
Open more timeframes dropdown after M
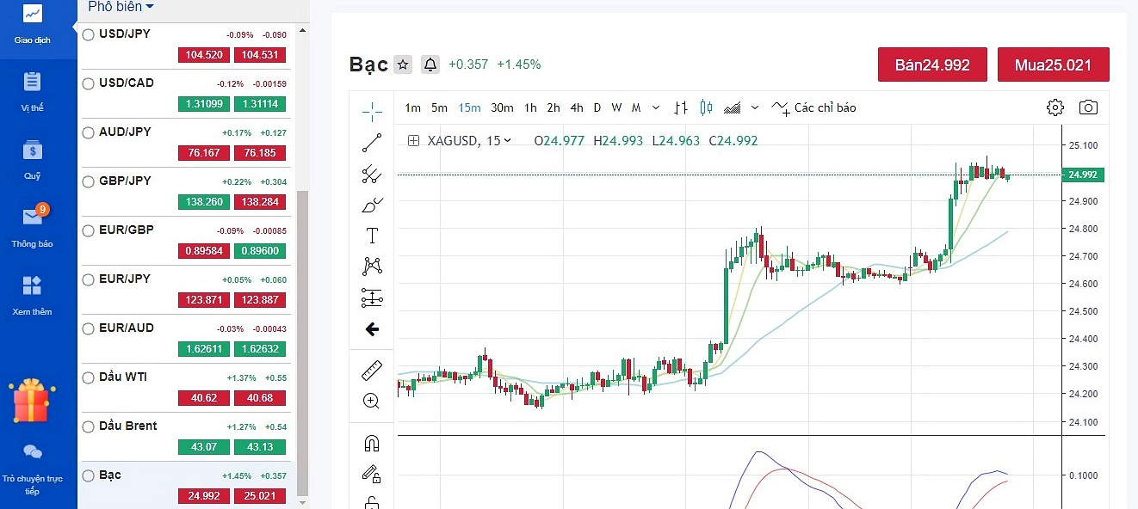(656, 107)
